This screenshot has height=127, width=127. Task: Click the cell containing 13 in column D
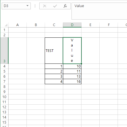pyautogui.click(x=72, y=77)
